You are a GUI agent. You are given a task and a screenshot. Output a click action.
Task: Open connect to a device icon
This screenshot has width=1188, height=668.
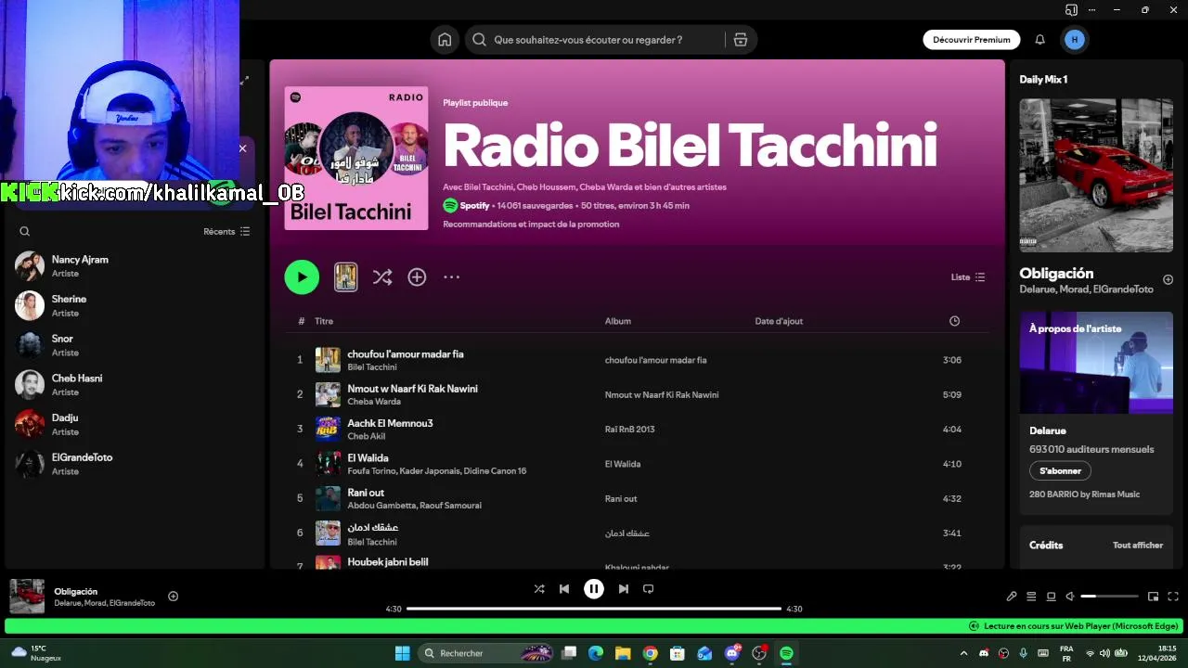[x=1051, y=597]
